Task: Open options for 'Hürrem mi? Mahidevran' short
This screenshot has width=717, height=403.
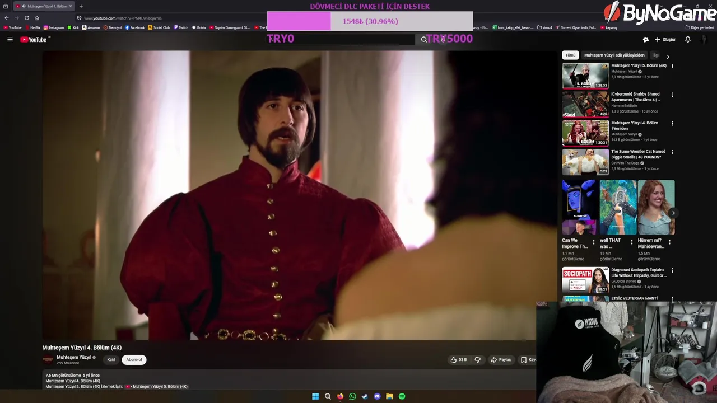Action: (670, 242)
